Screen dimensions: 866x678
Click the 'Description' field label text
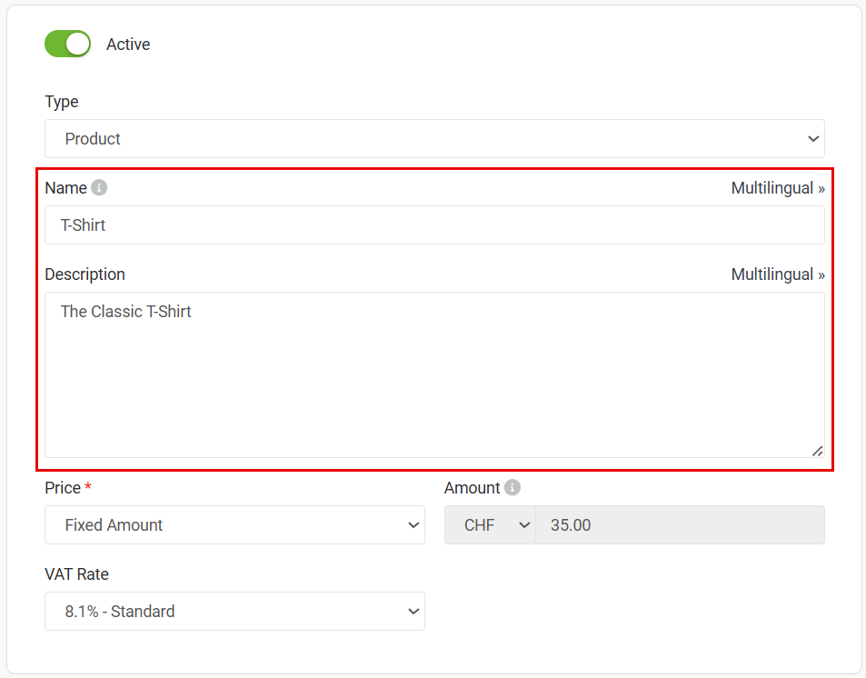click(x=85, y=274)
